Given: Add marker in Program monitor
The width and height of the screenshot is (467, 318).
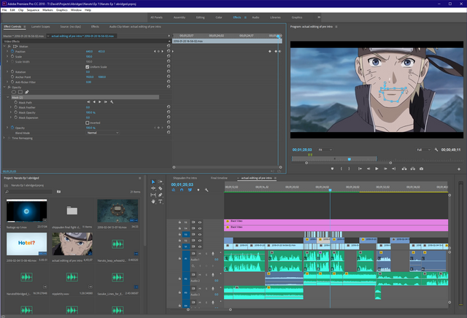Looking at the screenshot, I should [x=333, y=168].
